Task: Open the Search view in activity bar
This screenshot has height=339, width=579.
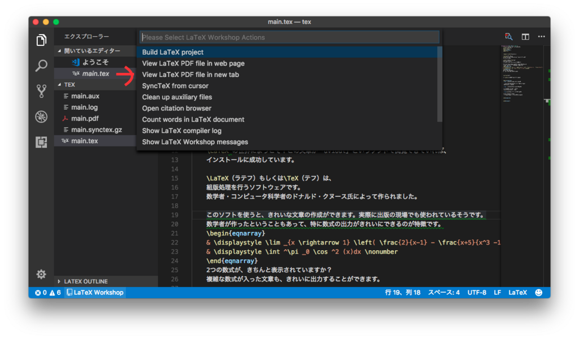Action: (x=41, y=66)
